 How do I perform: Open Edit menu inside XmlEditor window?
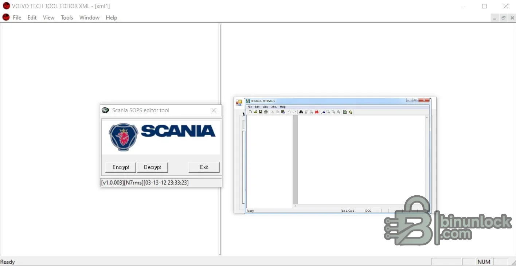(257, 107)
